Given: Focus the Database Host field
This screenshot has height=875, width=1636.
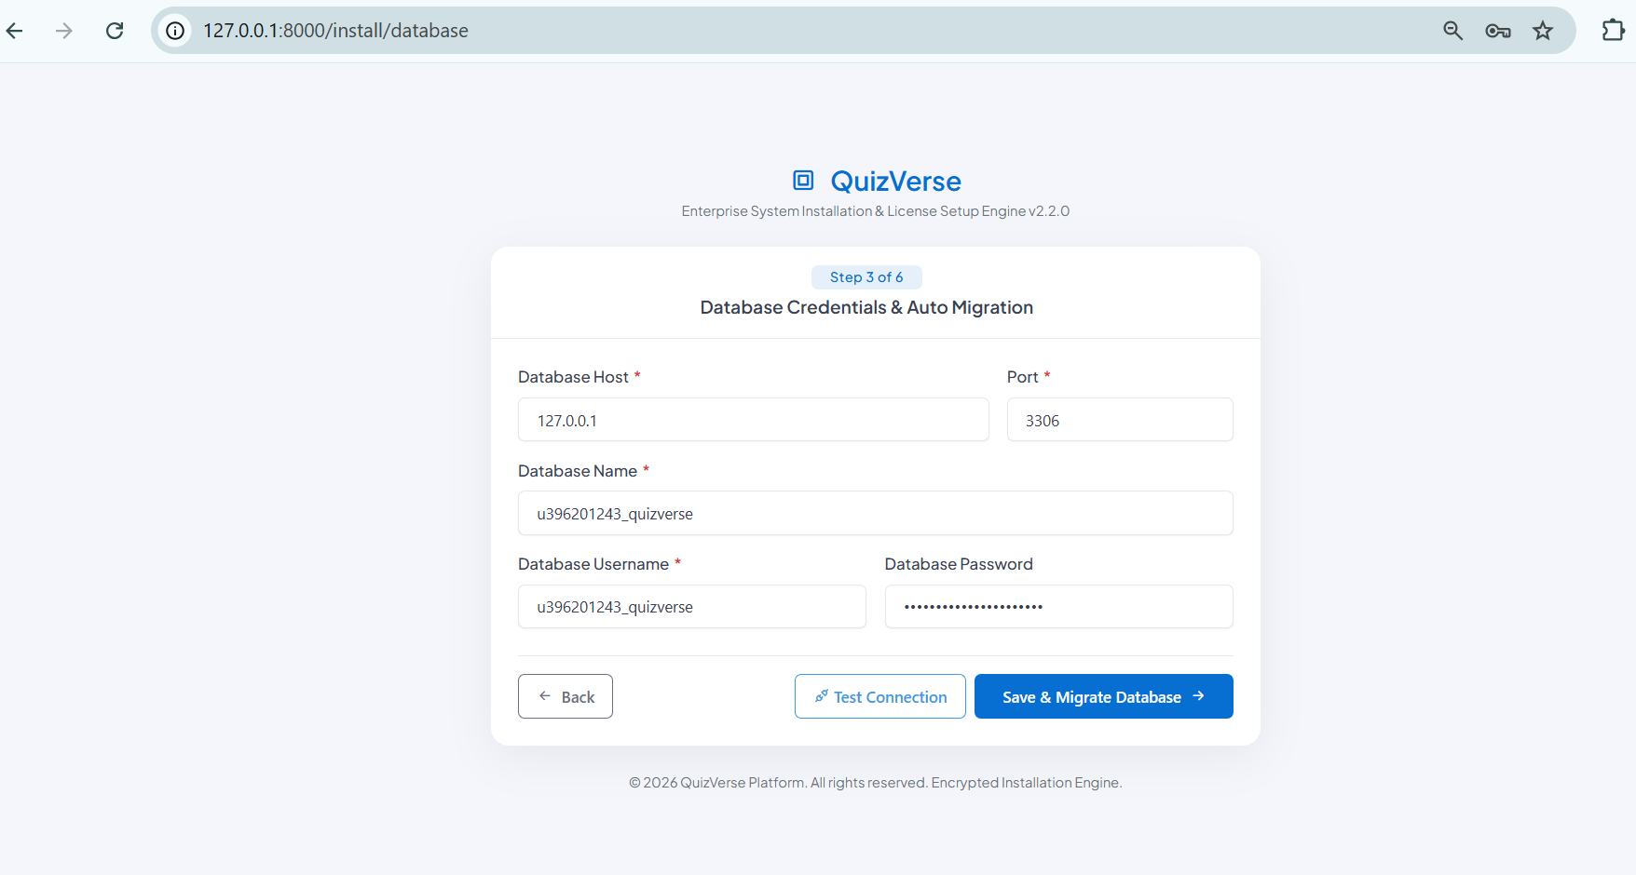Looking at the screenshot, I should 753,420.
